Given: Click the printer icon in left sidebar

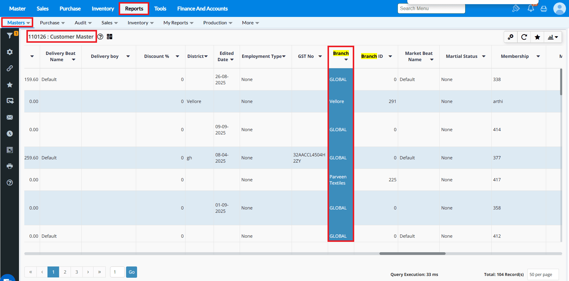Looking at the screenshot, I should 10,166.
